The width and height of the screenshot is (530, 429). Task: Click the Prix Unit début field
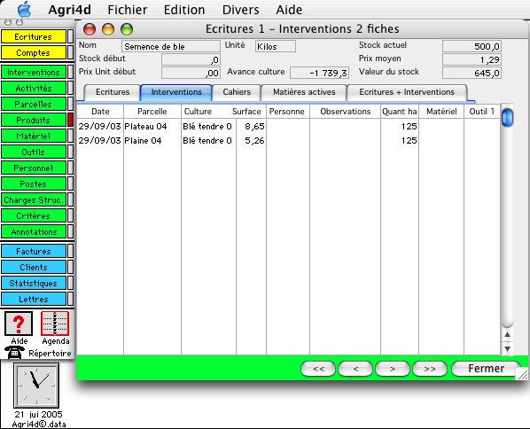pos(191,73)
